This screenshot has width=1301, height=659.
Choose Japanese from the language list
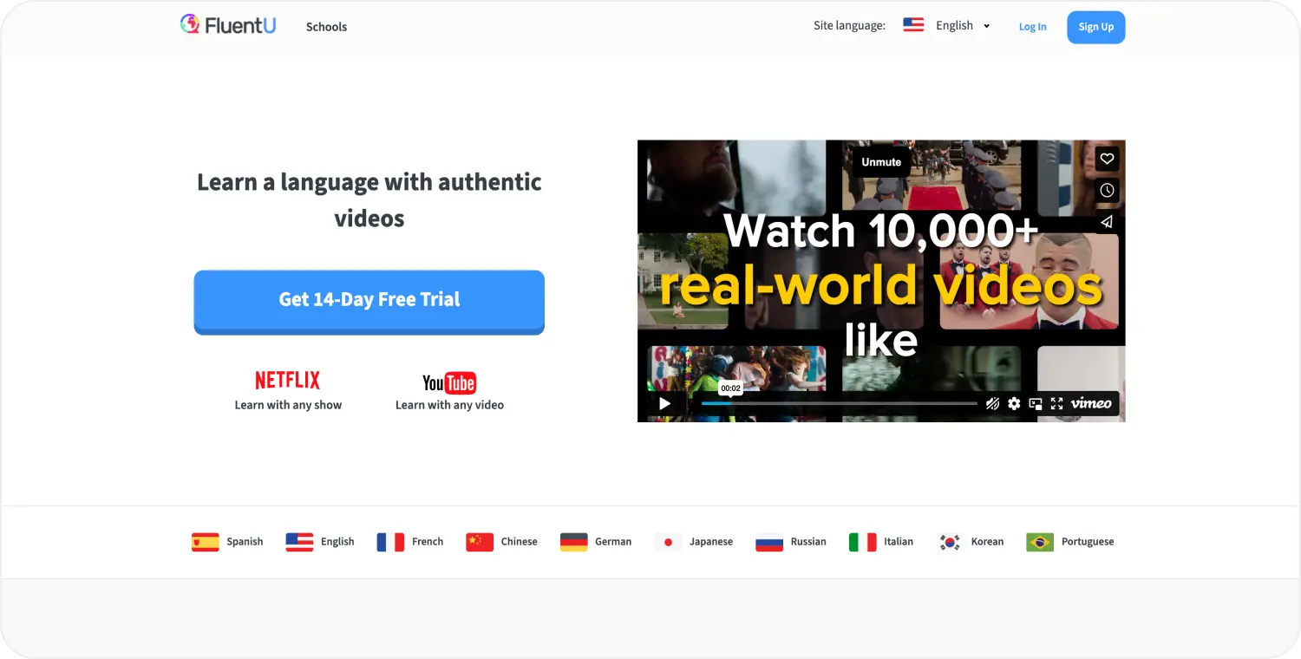point(694,542)
